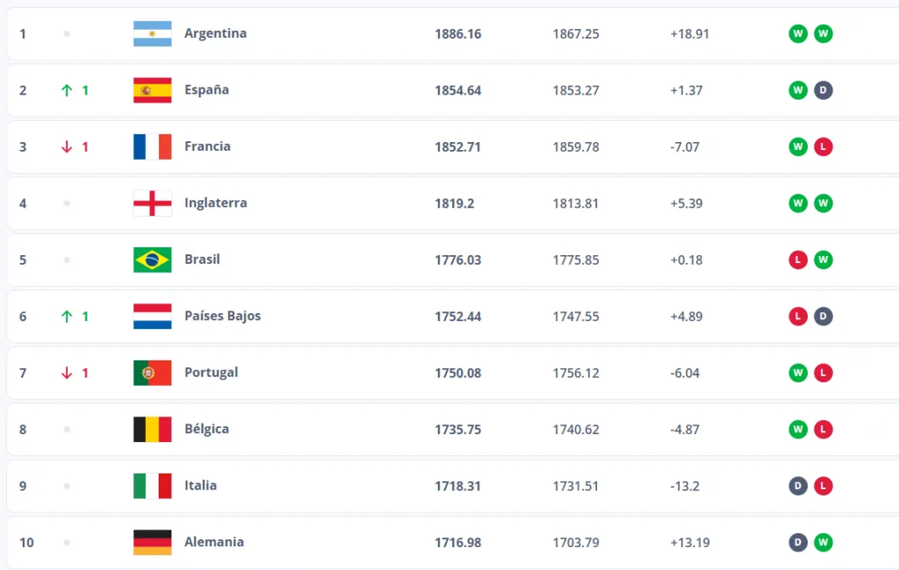
Task: Click Portugal's red down arrow
Action: click(x=67, y=373)
